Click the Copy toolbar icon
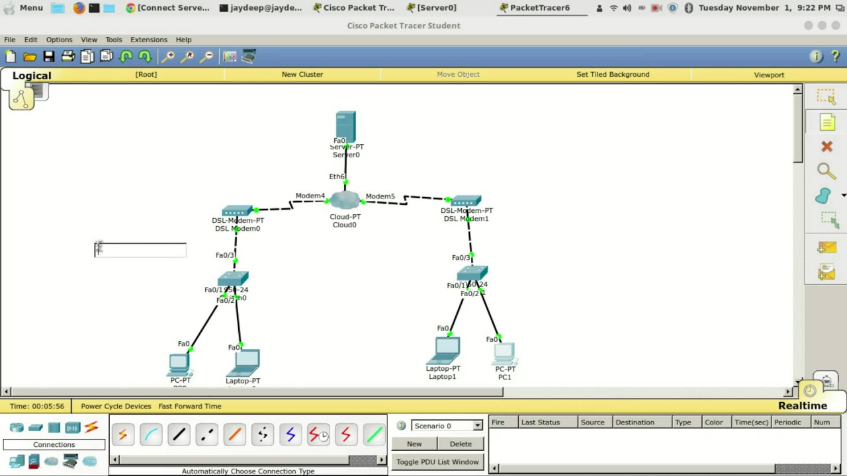 [x=87, y=57]
